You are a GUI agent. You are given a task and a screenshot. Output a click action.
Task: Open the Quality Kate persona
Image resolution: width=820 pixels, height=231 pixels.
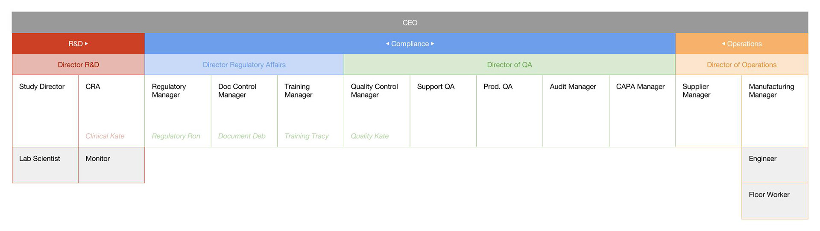click(x=369, y=136)
